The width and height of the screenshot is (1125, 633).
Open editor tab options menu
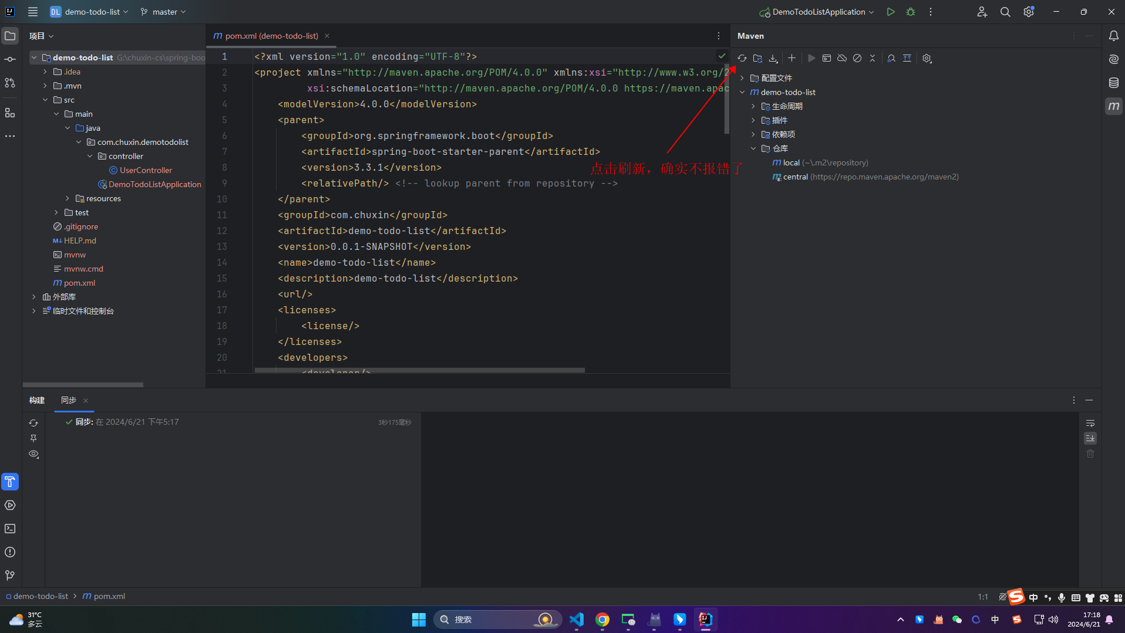[719, 36]
